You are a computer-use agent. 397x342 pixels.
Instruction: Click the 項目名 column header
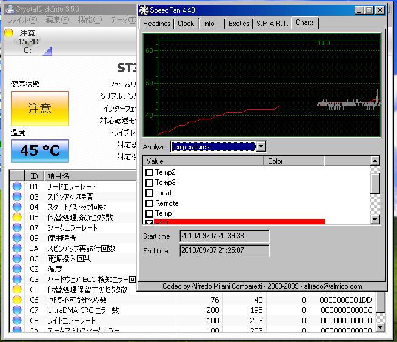(x=90, y=176)
